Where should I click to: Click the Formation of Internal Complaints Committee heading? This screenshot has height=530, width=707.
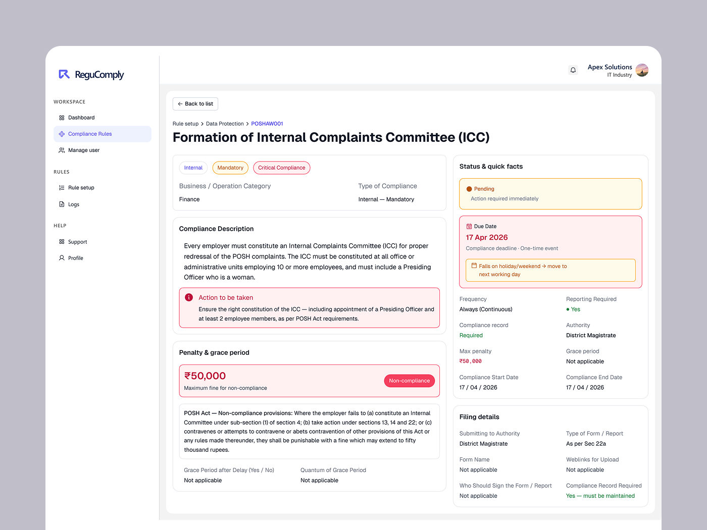(x=331, y=137)
